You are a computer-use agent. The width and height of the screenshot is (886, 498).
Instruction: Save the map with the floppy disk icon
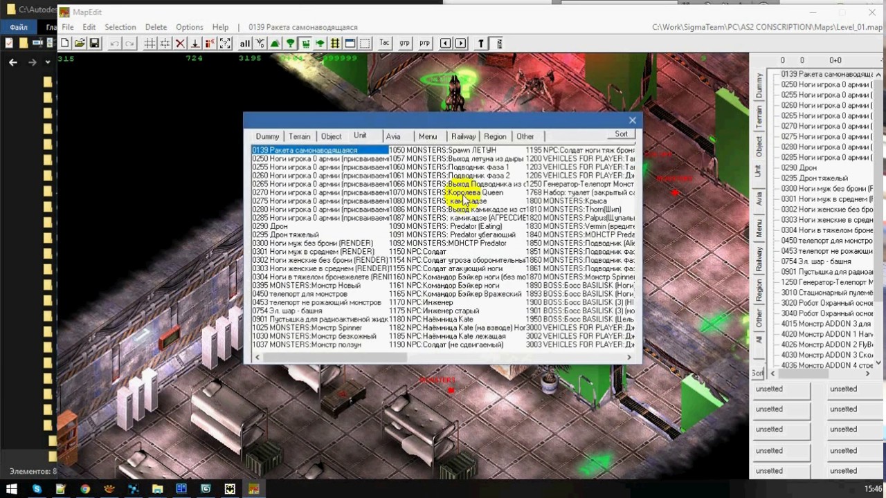[x=95, y=44]
